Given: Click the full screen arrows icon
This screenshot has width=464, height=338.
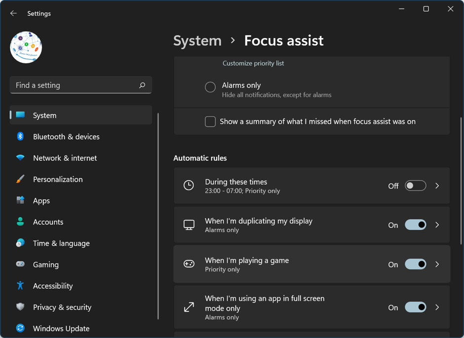Looking at the screenshot, I should pos(189,307).
